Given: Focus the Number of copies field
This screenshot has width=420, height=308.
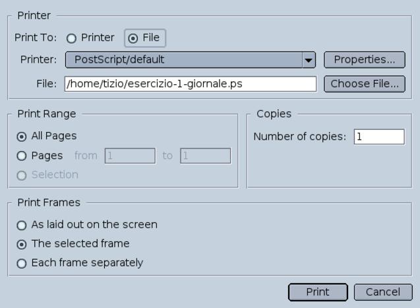Looking at the screenshot, I should 378,137.
